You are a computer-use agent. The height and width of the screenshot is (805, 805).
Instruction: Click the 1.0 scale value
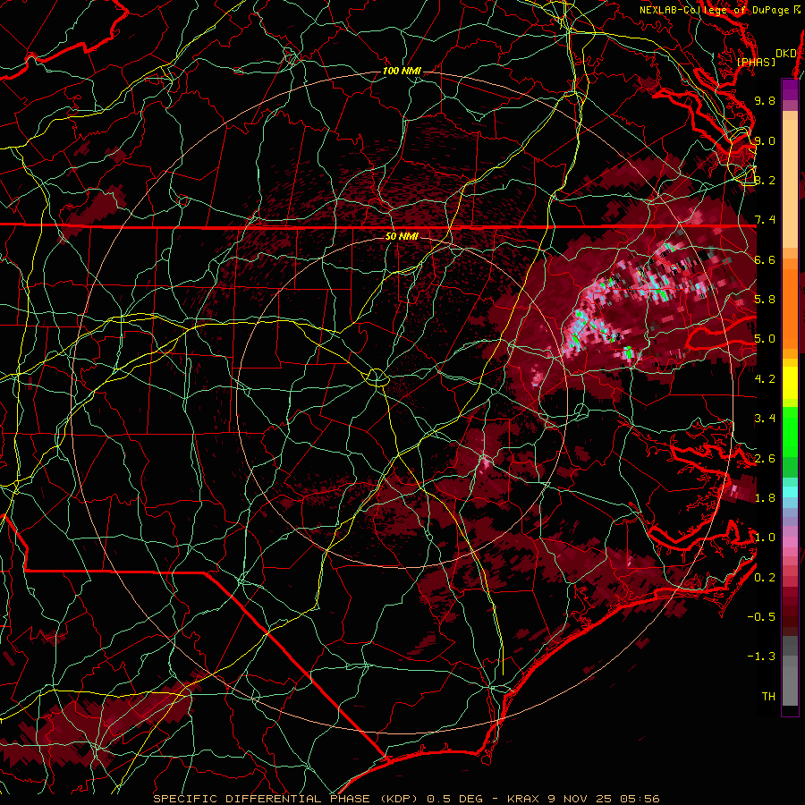coord(765,538)
